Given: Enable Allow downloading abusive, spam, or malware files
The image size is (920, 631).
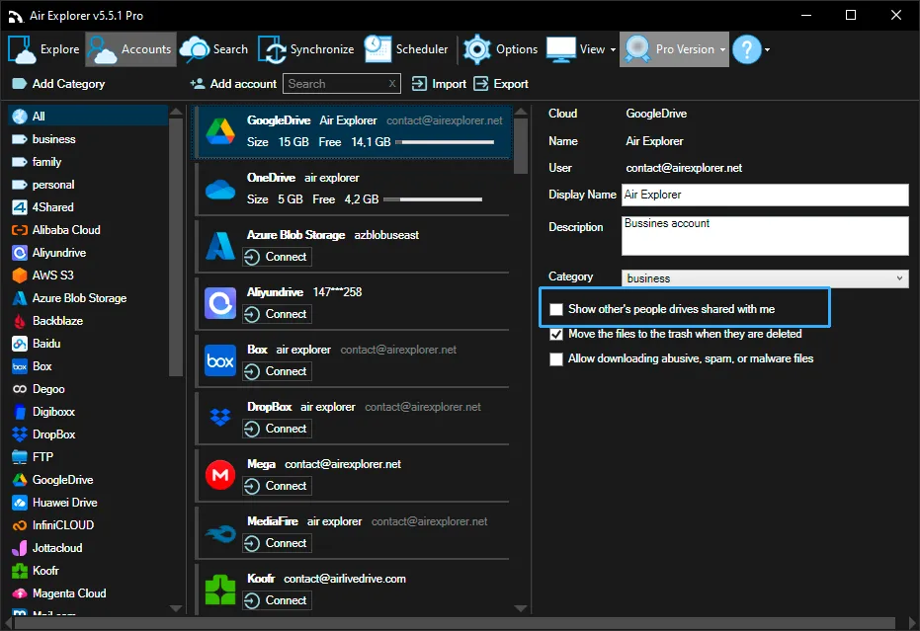Looking at the screenshot, I should point(556,358).
